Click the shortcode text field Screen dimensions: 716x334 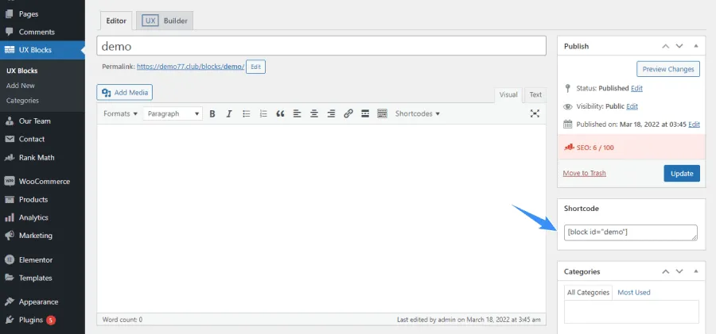coord(630,232)
